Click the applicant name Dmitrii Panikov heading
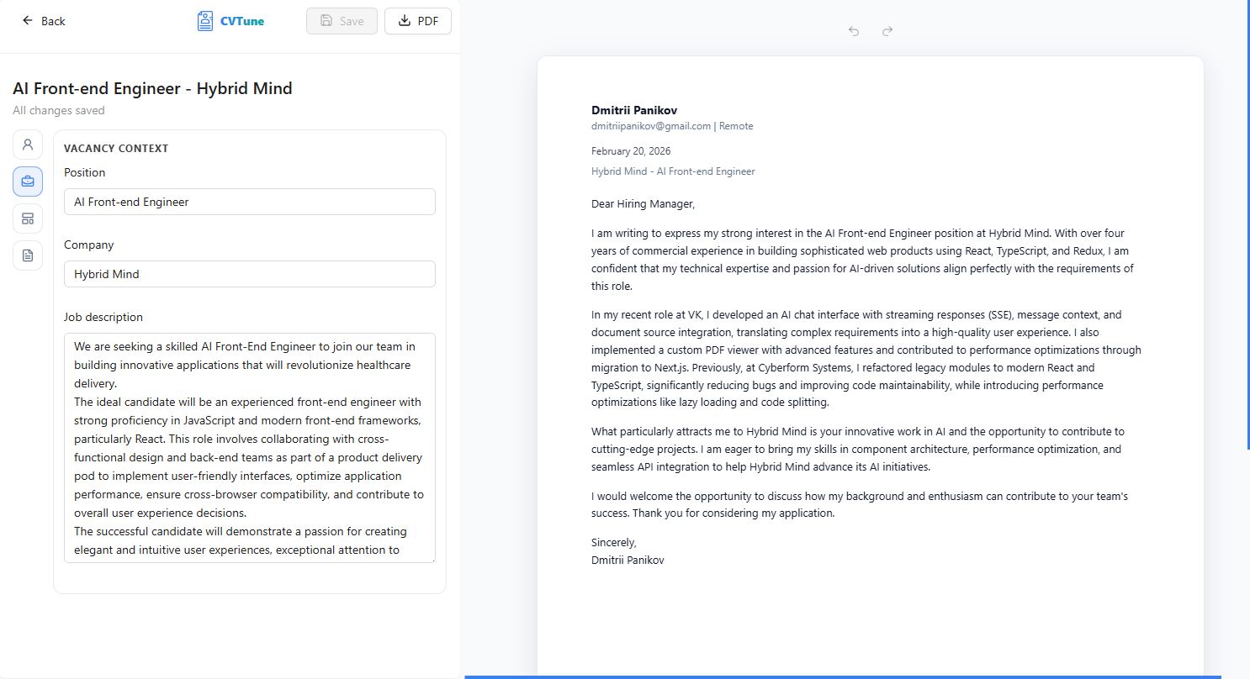Viewport: 1250px width, 679px height. (634, 110)
